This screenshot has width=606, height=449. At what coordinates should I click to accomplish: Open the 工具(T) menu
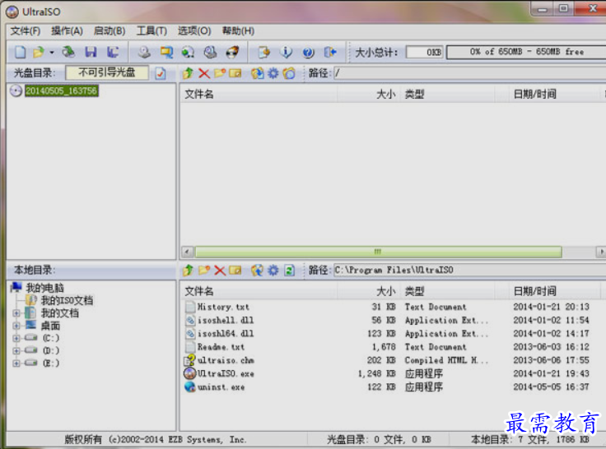tap(151, 31)
